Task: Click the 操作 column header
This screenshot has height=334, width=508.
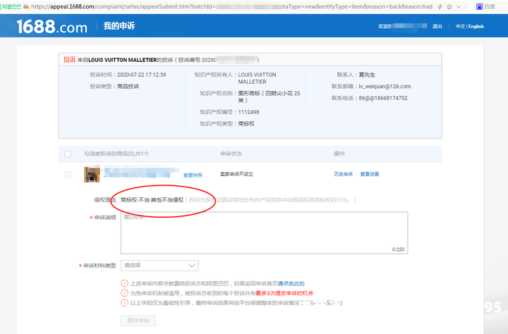Action: (339, 154)
